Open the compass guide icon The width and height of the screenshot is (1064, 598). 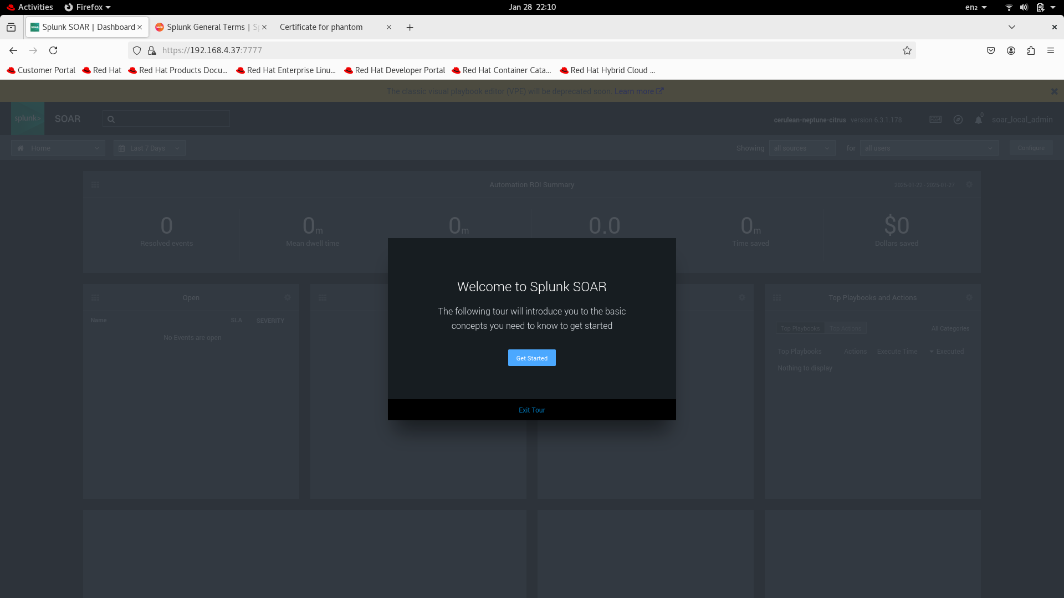pos(958,120)
